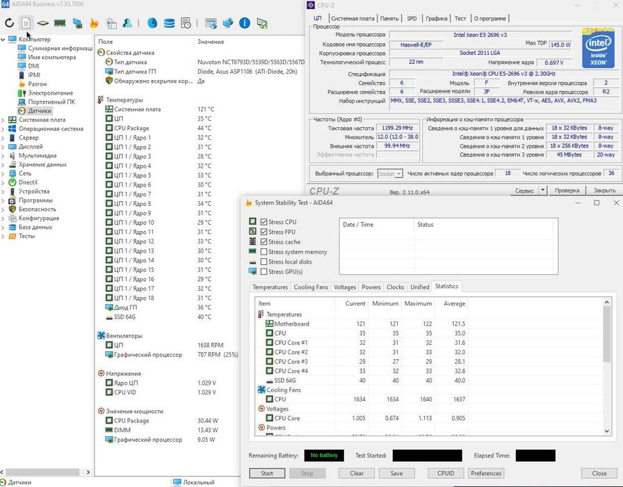Select Суммарная информация in the tree
Image resolution: width=623 pixels, height=487 pixels.
click(x=60, y=48)
